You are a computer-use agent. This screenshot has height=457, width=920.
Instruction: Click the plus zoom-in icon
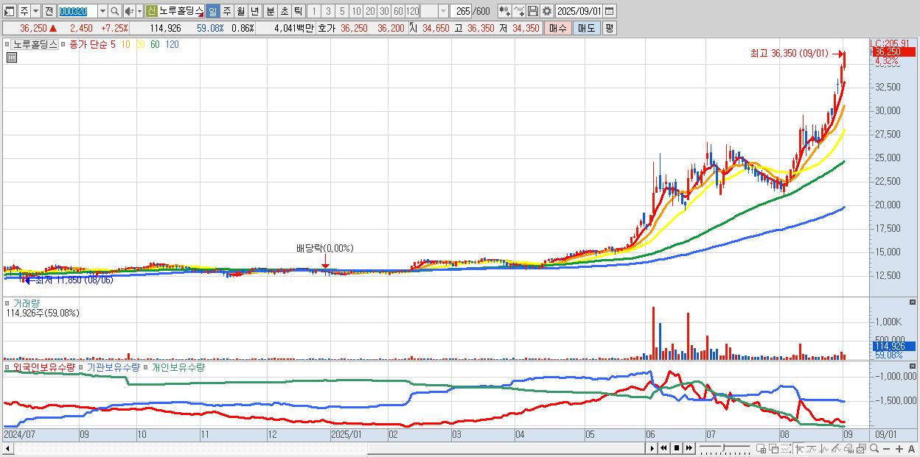[899, 448]
